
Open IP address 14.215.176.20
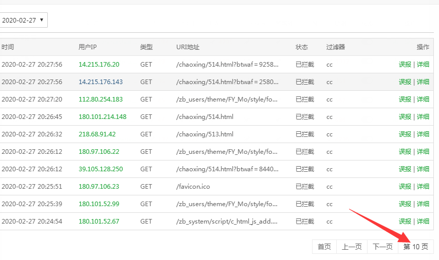click(99, 65)
